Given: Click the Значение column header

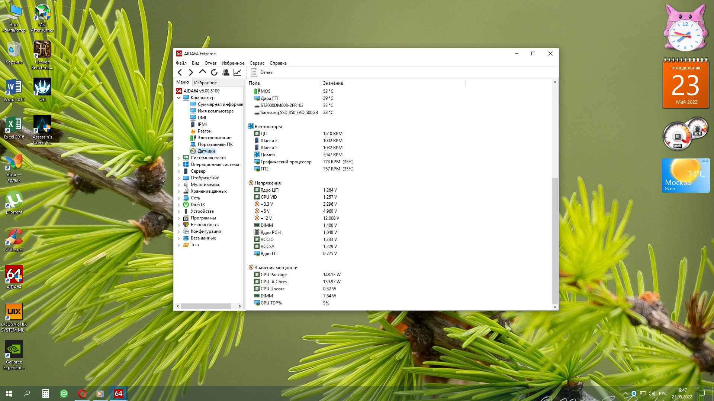Looking at the screenshot, I should click(x=333, y=83).
